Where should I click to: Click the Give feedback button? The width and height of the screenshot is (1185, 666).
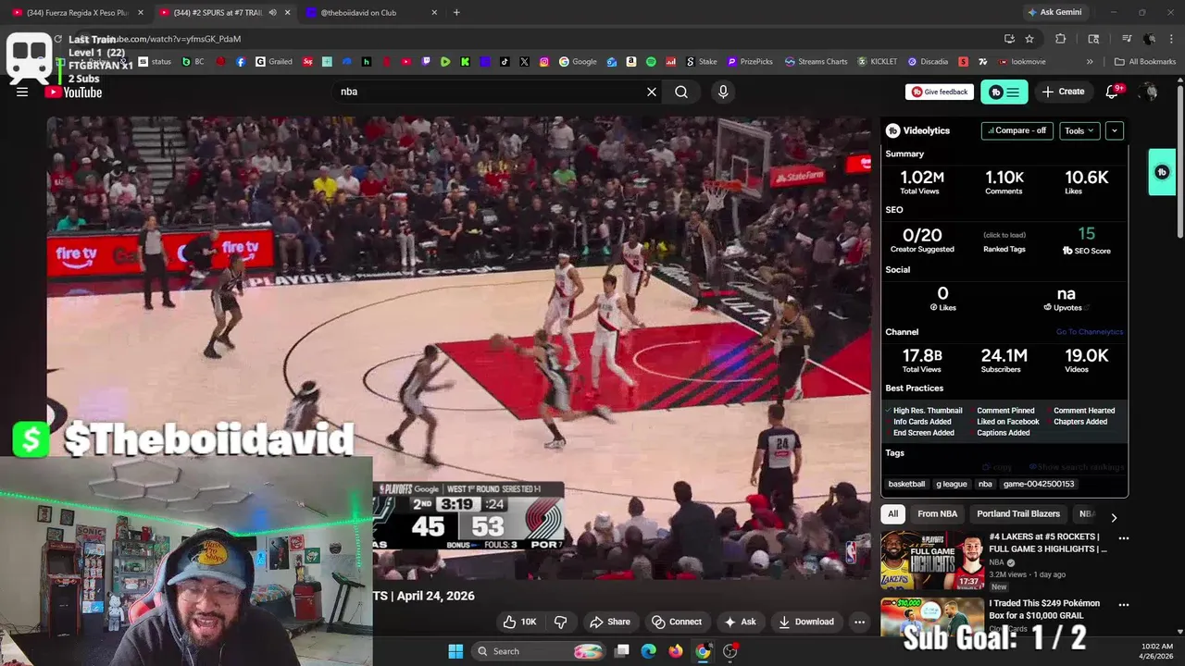click(x=940, y=92)
